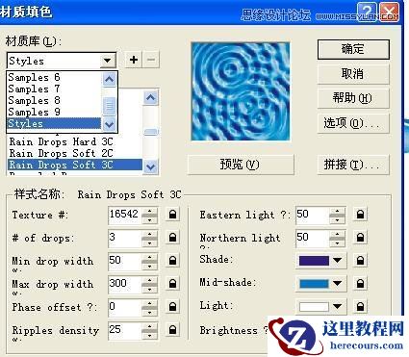The image size is (409, 357).
Task: Click library dropdown list scroll-down arrow
Action: coord(109,124)
